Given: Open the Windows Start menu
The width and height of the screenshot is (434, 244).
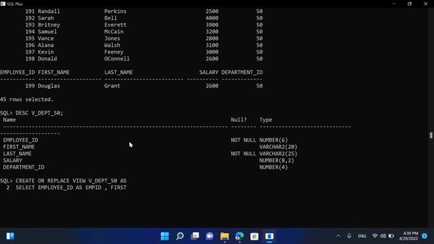Looking at the screenshot, I should [165, 236].
